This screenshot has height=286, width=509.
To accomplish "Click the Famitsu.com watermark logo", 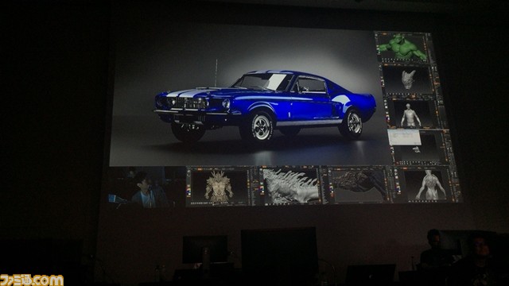I will 32,280.
